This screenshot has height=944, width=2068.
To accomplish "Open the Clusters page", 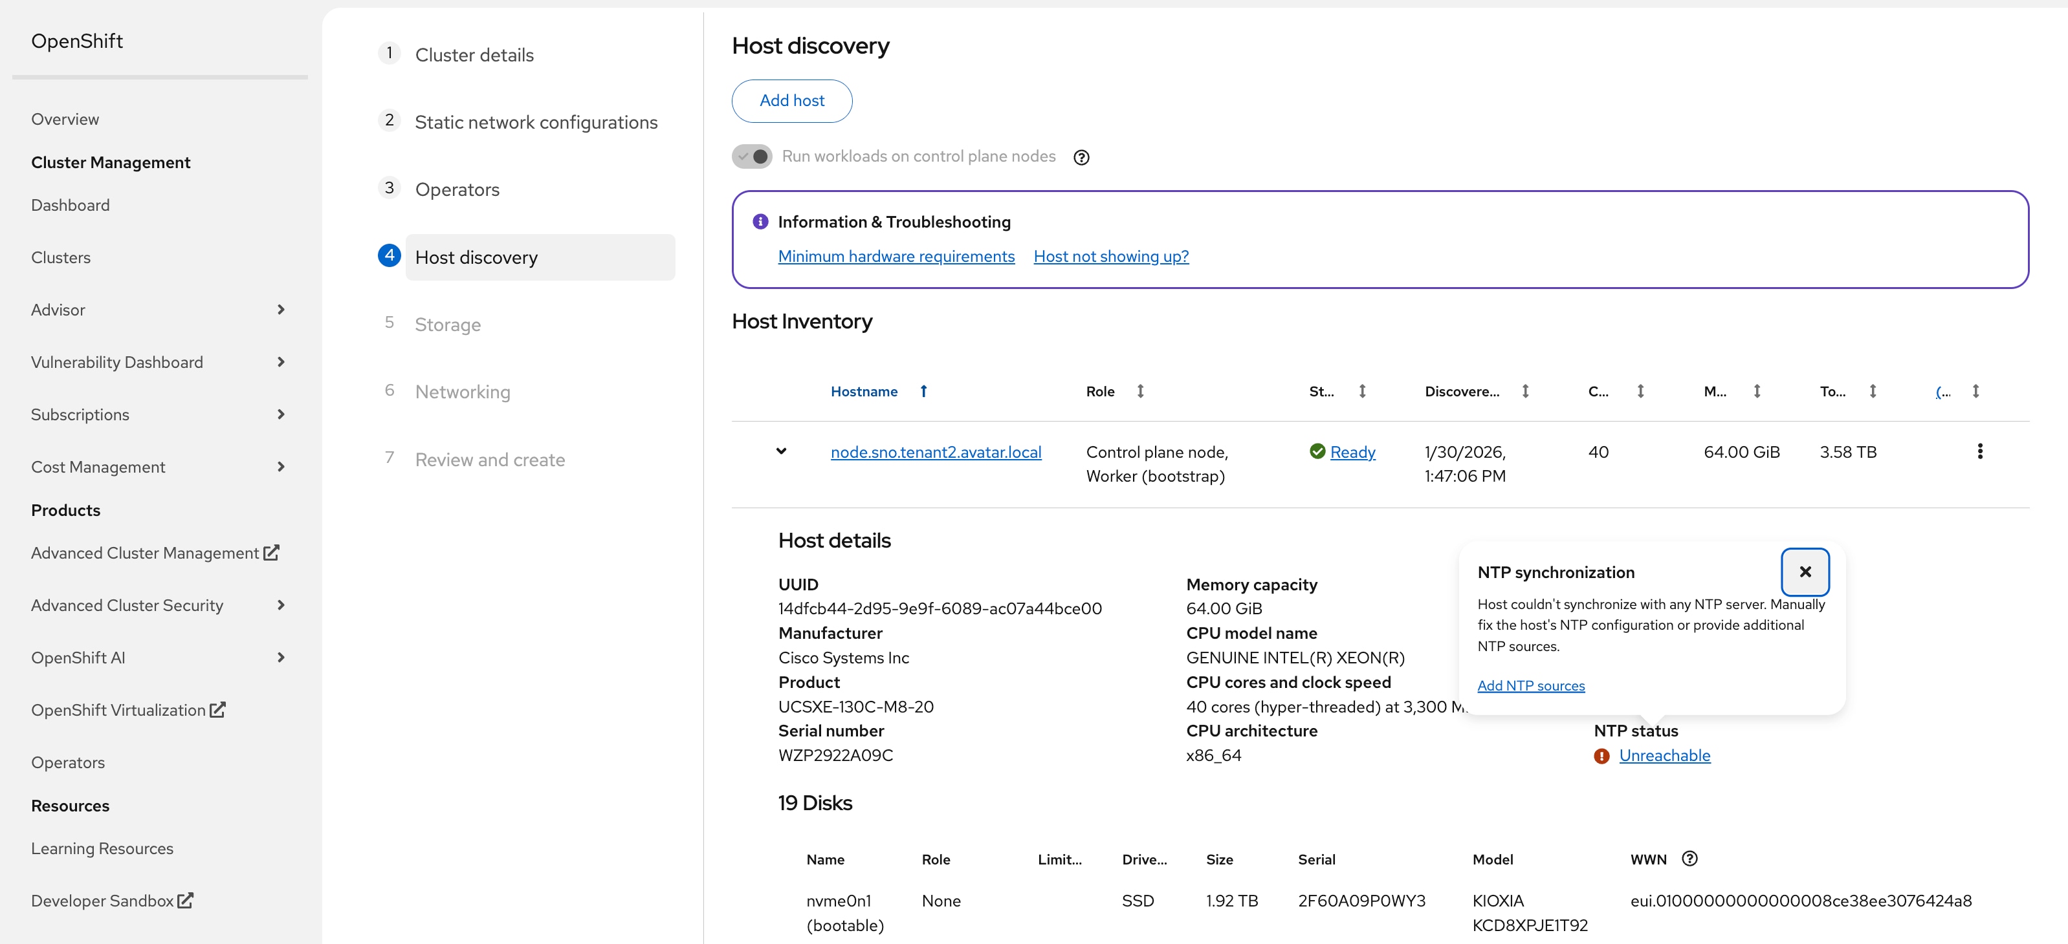I will [x=61, y=257].
